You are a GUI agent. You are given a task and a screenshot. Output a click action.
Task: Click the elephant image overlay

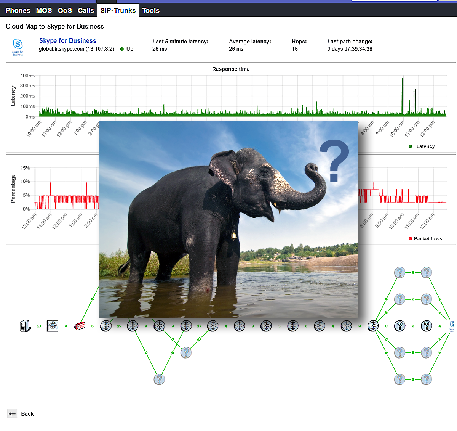click(228, 220)
